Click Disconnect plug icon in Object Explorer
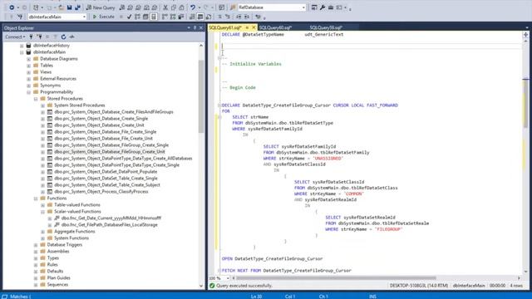The width and height of the screenshot is (532, 299). point(40,37)
